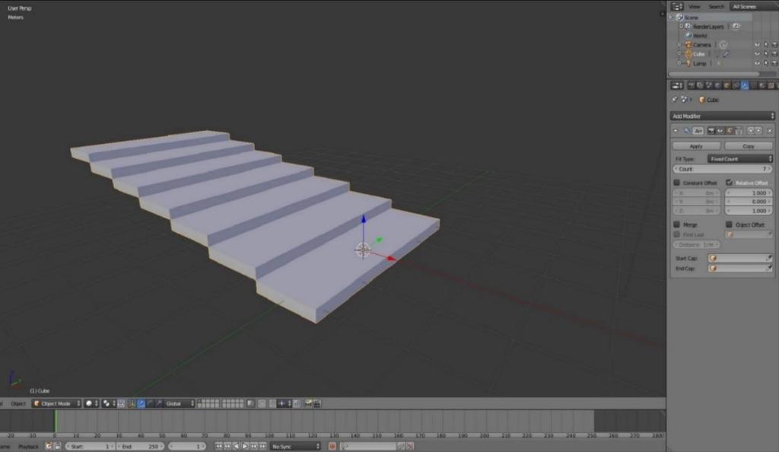Click the Start Cap object field
779x452 pixels.
pos(739,258)
